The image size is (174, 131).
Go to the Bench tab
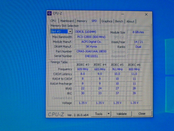click(119, 21)
